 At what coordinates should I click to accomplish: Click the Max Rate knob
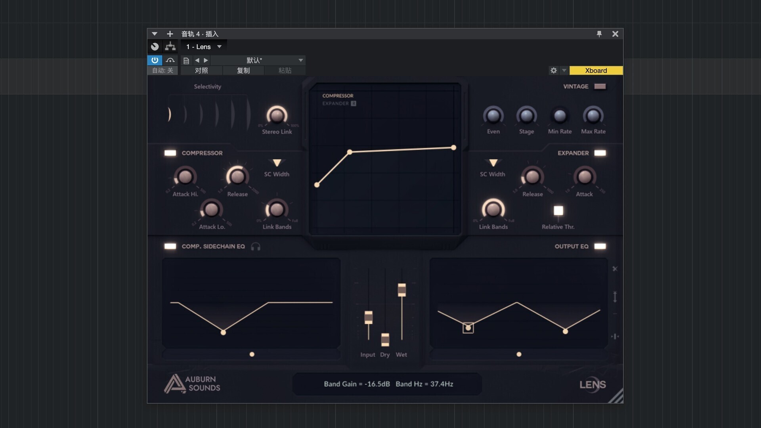pos(593,115)
